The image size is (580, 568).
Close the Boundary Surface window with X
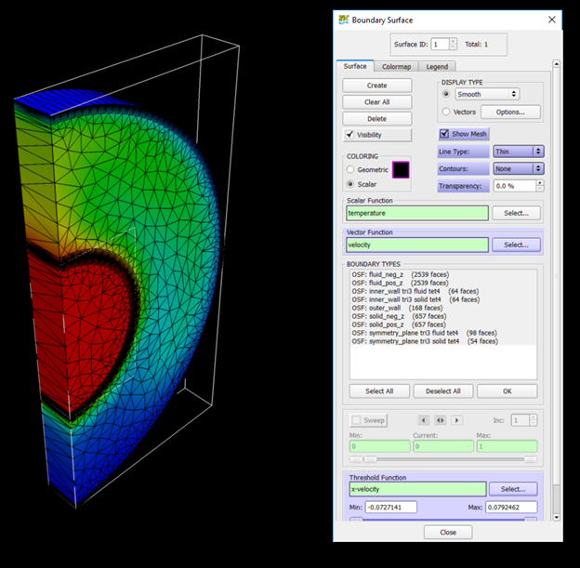(551, 19)
